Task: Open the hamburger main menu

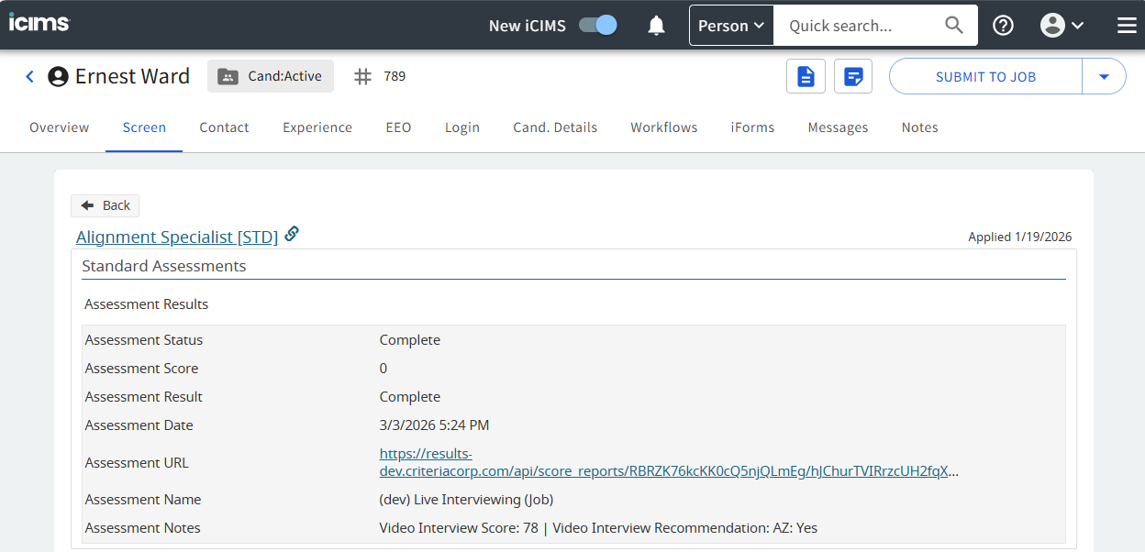Action: click(1127, 26)
